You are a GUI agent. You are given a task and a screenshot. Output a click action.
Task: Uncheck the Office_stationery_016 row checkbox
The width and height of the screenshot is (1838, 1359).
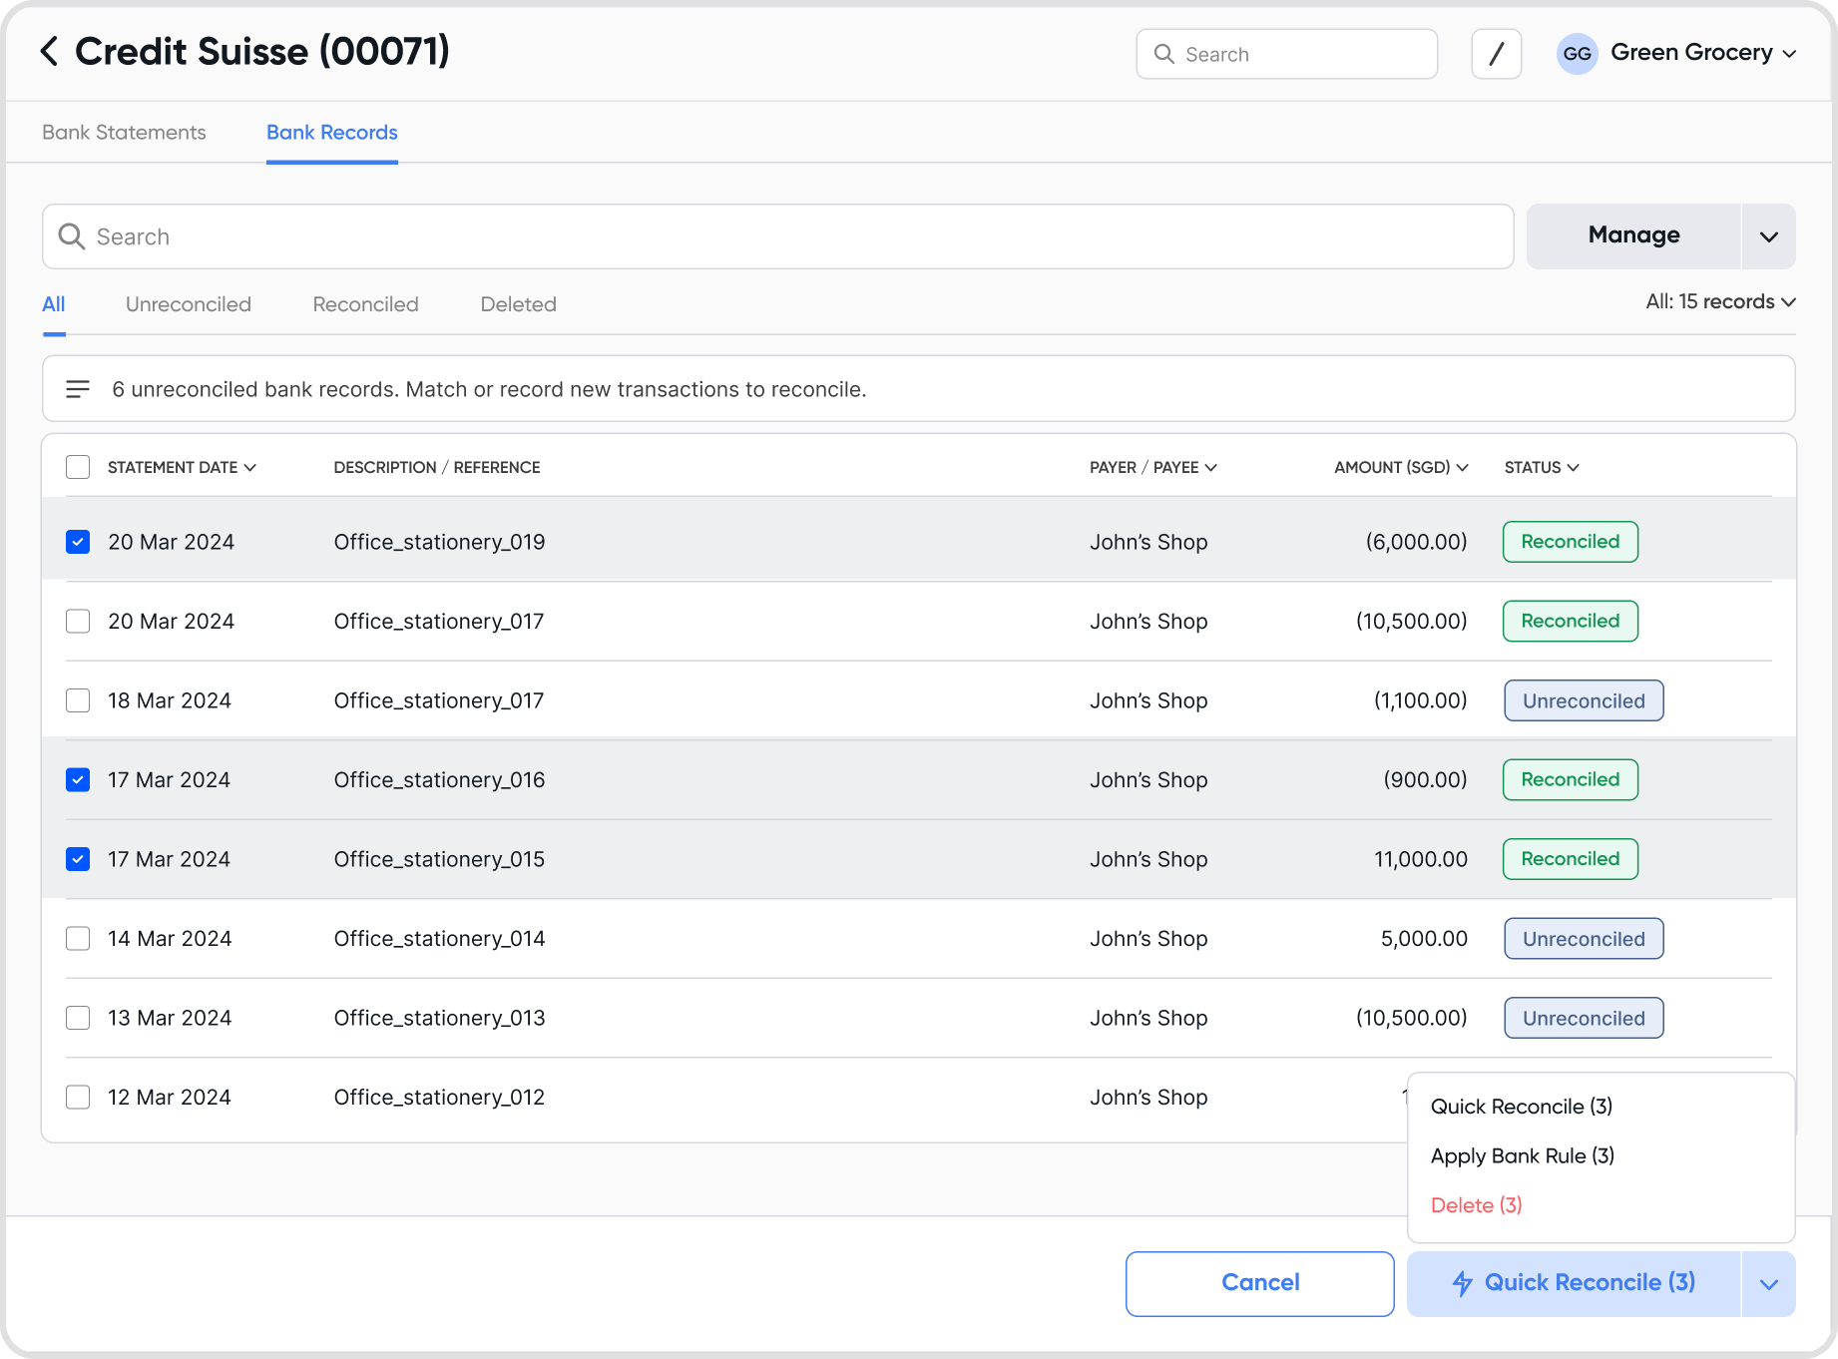[x=78, y=780]
